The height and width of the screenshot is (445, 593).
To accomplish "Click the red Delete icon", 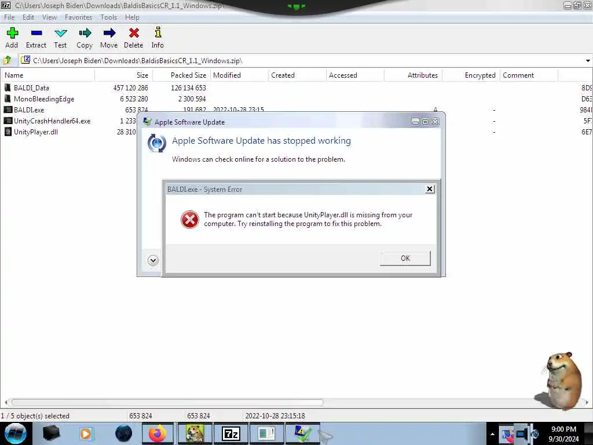I will tap(134, 33).
